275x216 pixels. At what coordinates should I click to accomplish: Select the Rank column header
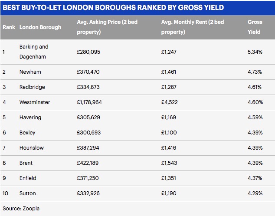click(9, 27)
